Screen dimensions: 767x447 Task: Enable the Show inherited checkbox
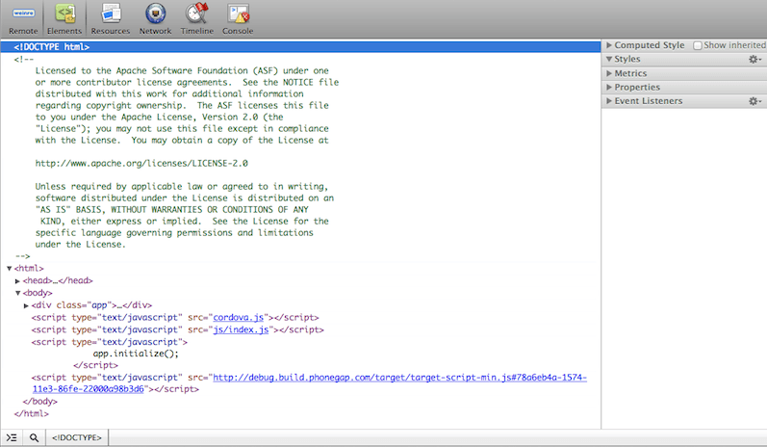tap(698, 45)
